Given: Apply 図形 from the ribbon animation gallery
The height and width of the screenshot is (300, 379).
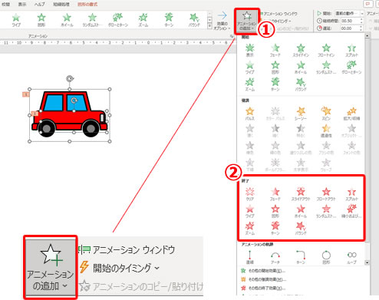Looking at the screenshot, I should [x=41, y=20].
